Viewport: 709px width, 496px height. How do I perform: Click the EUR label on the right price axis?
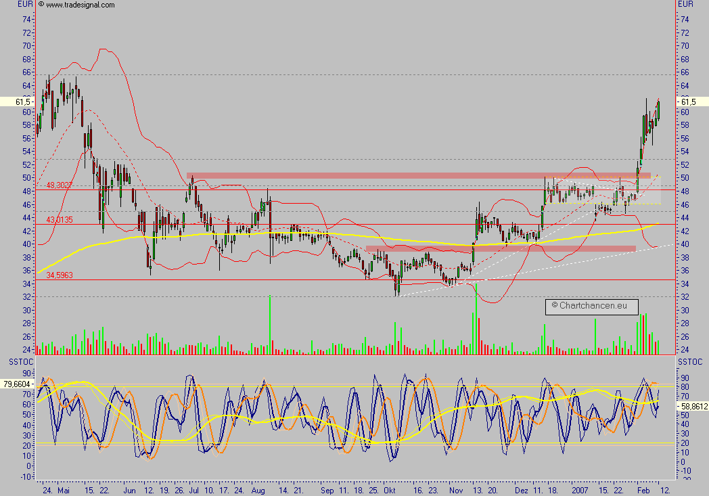tap(686, 3)
